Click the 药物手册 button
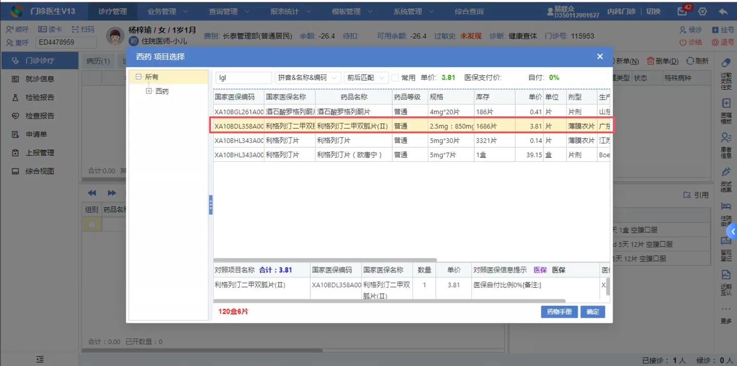Image resolution: width=737 pixels, height=366 pixels. coord(559,312)
